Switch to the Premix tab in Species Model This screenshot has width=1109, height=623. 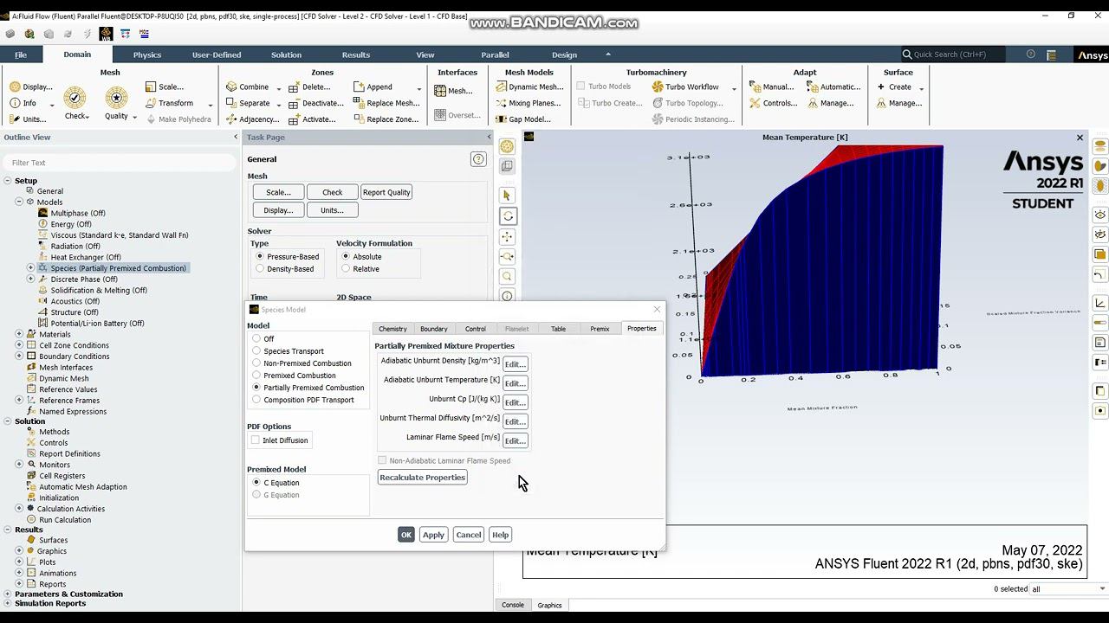[600, 329]
